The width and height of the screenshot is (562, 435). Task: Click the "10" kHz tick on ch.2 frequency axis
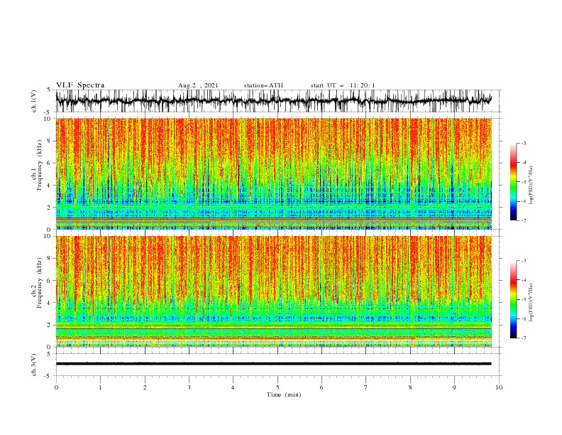[48, 236]
